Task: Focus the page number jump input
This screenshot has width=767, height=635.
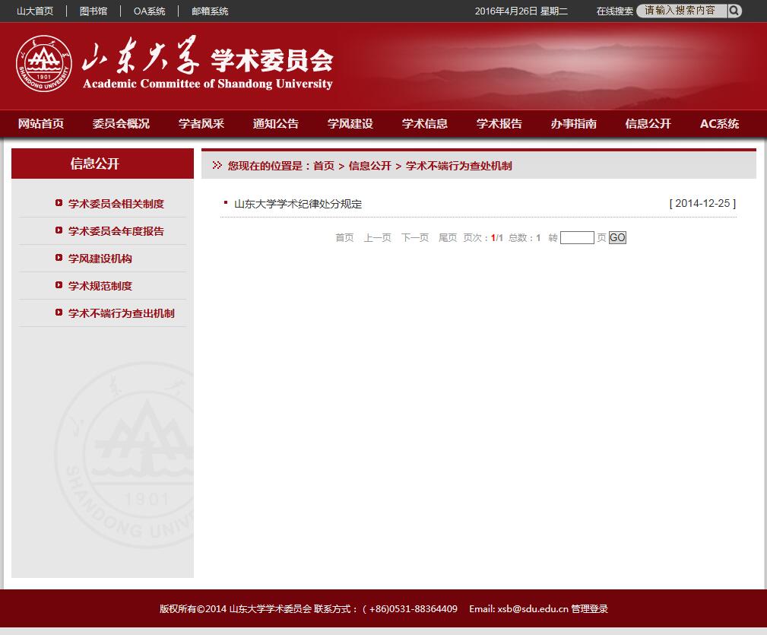Action: 577,238
